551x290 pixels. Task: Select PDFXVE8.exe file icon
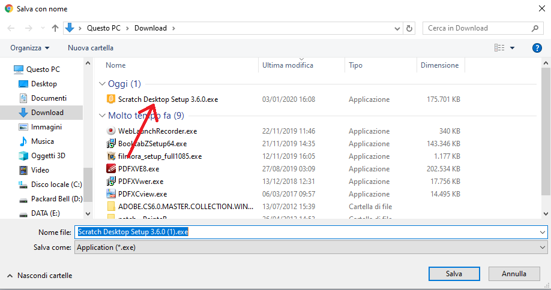(x=110, y=169)
